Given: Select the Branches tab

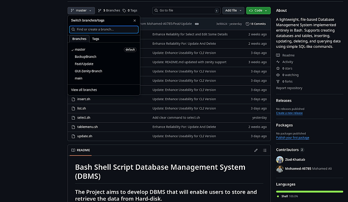Looking at the screenshot, I should 79,39.
